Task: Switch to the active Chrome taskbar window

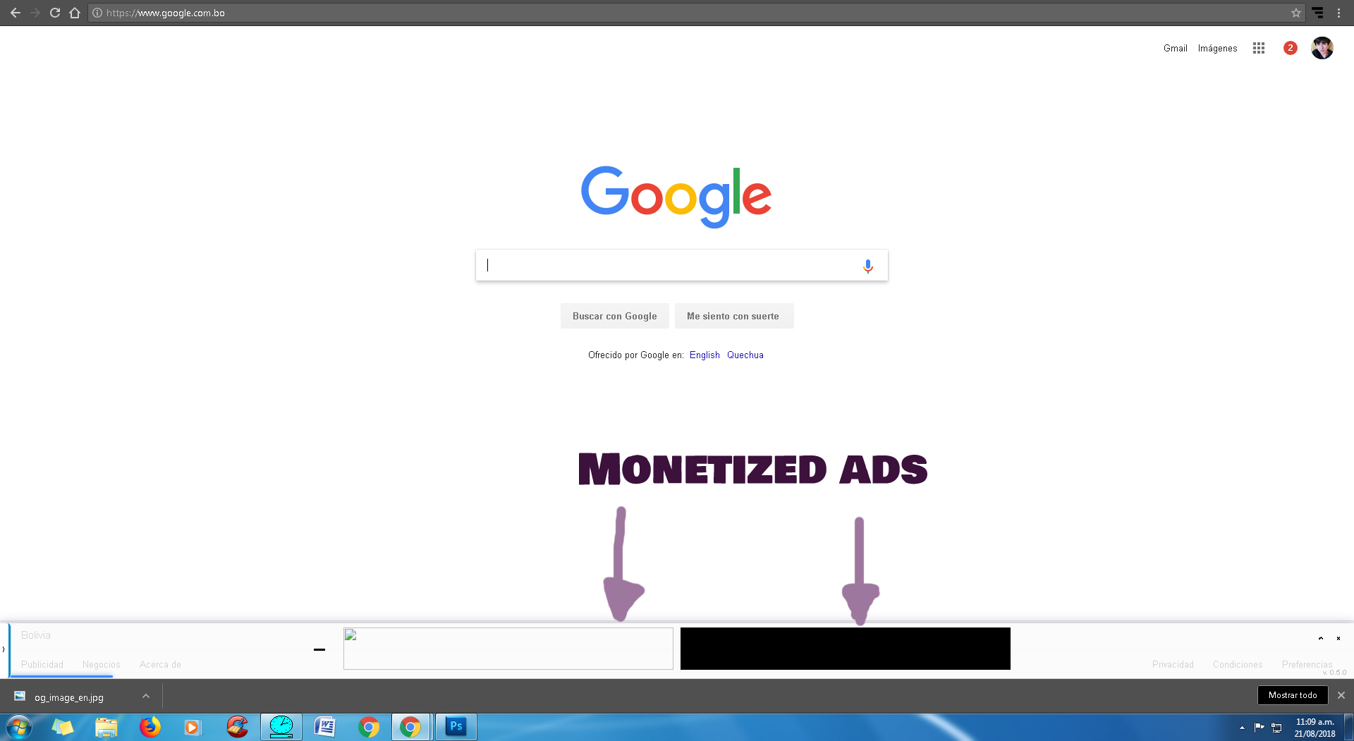Action: pos(411,727)
